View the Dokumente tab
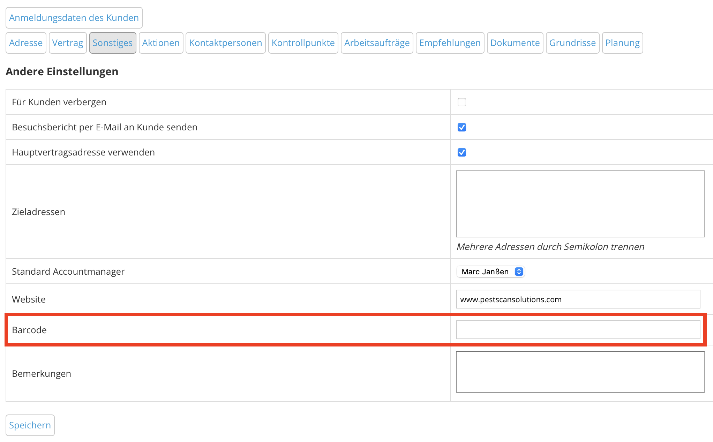The height and width of the screenshot is (442, 713). pyautogui.click(x=515, y=43)
